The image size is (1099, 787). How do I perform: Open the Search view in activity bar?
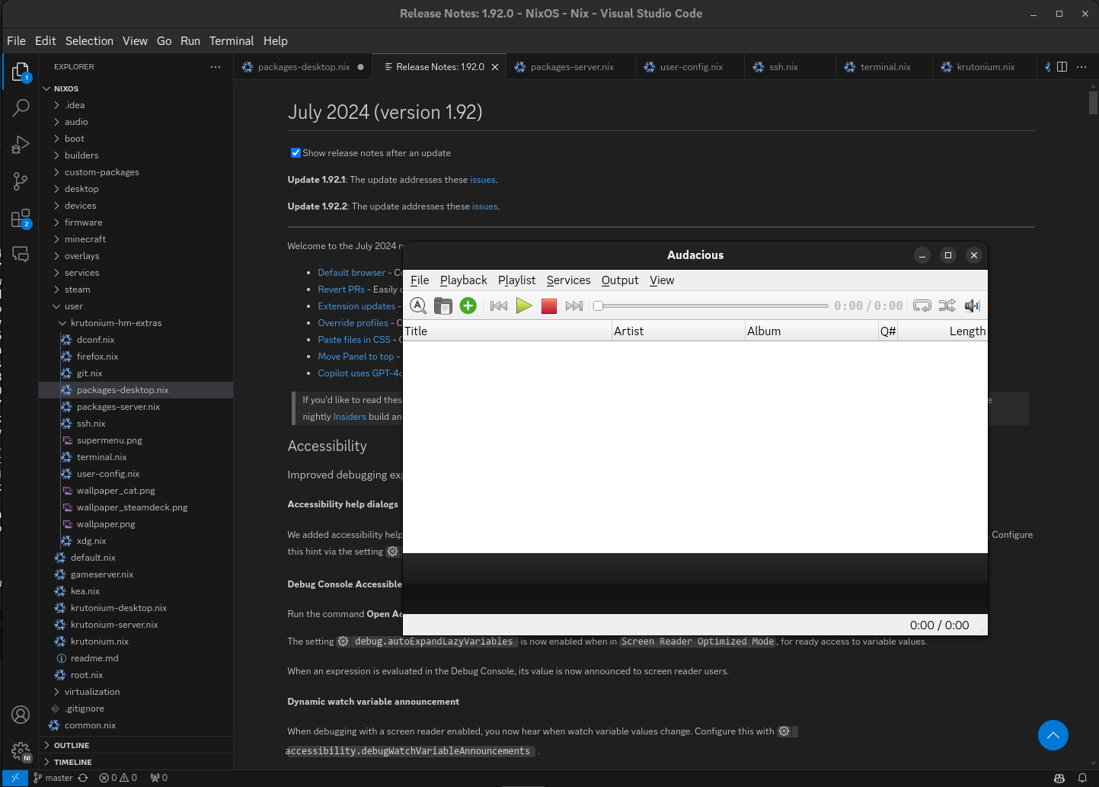coord(21,107)
